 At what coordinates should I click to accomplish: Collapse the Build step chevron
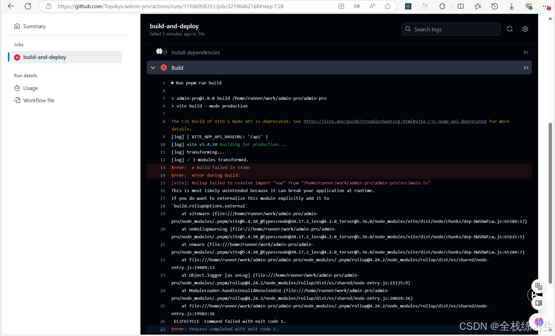click(153, 67)
